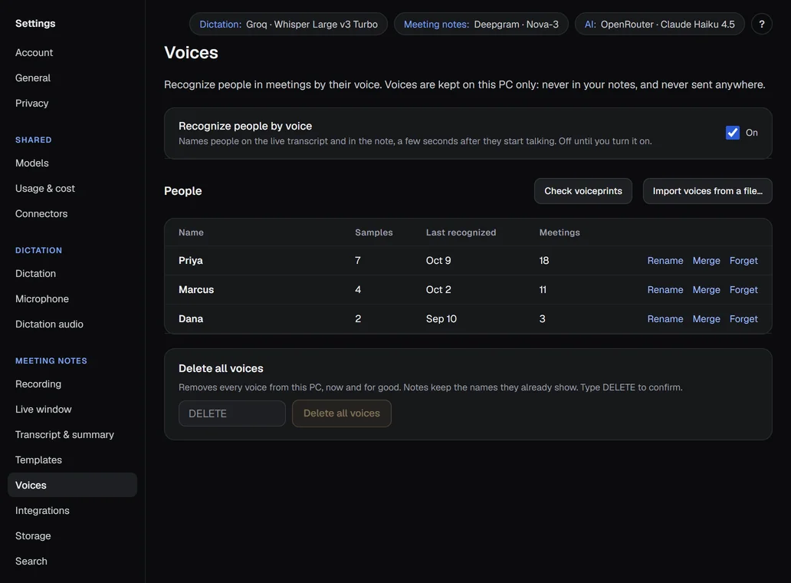The height and width of the screenshot is (583, 791).
Task: Click Check voiceprints button
Action: 583,191
